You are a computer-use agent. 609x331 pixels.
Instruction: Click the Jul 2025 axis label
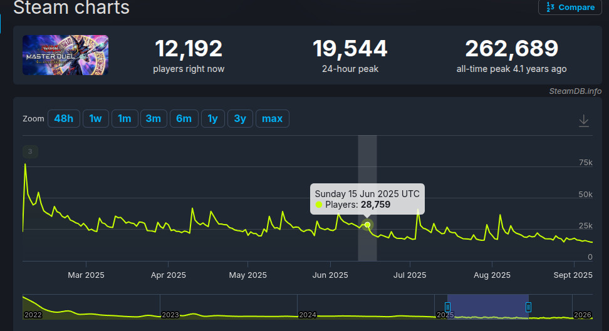pos(410,275)
